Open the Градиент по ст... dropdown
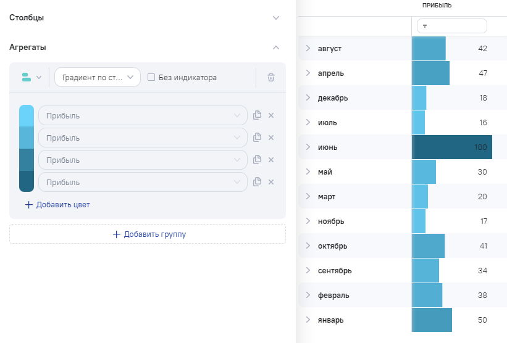The width and height of the screenshot is (507, 343). click(x=98, y=78)
